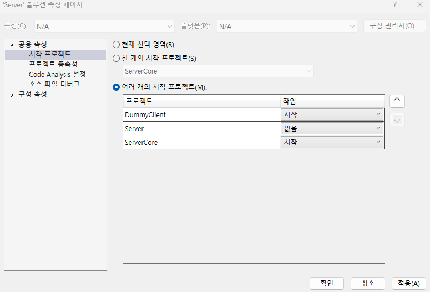Expand the 구성 속성 tree node
Image resolution: width=430 pixels, height=292 pixels.
point(12,95)
